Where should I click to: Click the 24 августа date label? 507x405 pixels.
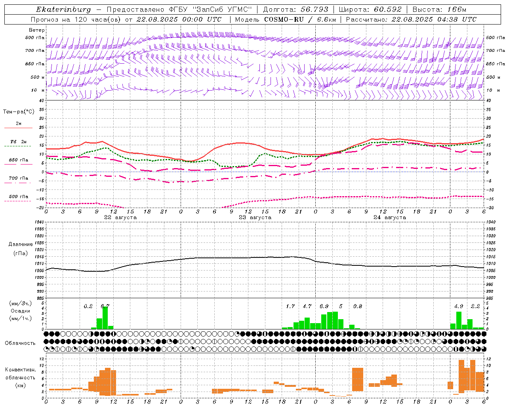coord(390,218)
